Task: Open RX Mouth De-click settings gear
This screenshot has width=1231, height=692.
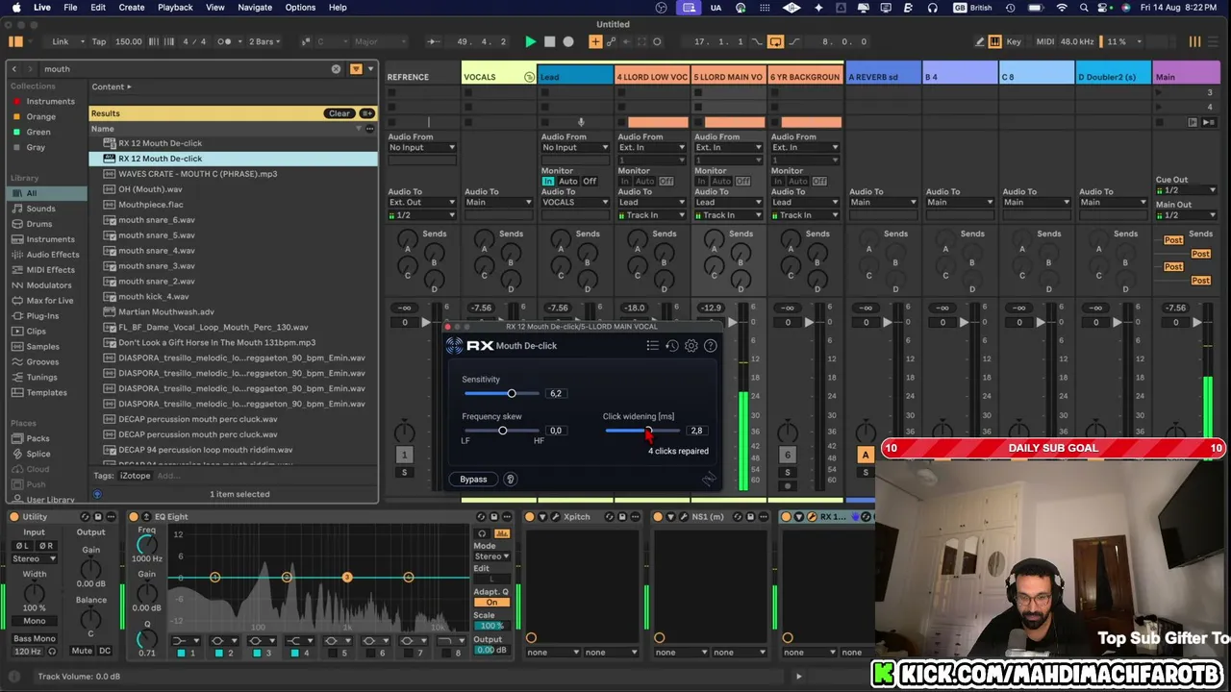Action: (691, 346)
